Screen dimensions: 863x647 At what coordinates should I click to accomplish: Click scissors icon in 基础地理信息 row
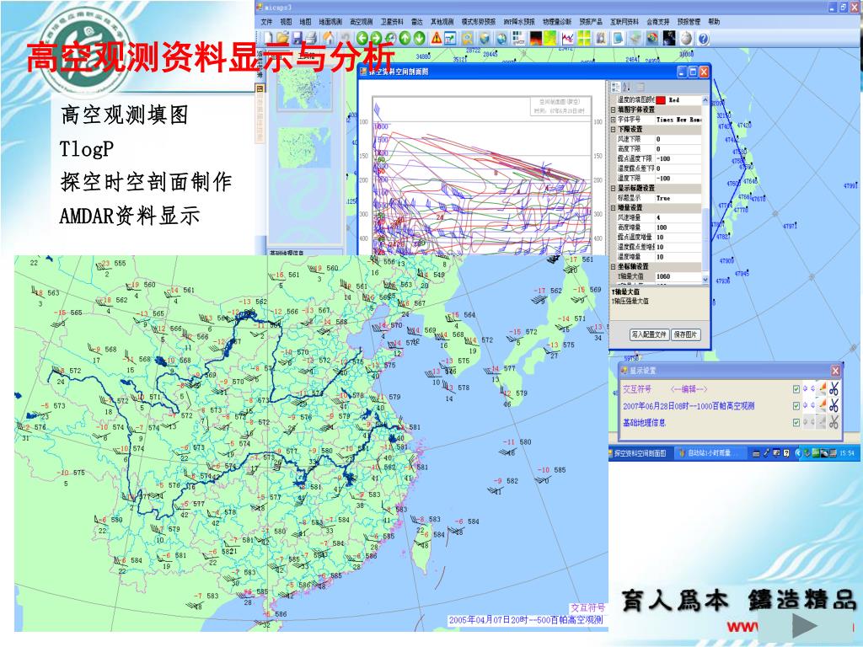point(834,422)
